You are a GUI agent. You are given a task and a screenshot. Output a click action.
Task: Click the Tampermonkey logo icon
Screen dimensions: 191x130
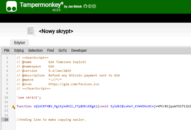coord(11,7)
